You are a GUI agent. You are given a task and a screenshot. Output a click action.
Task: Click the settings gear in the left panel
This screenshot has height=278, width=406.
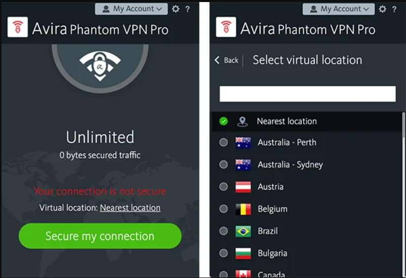pyautogui.click(x=175, y=9)
